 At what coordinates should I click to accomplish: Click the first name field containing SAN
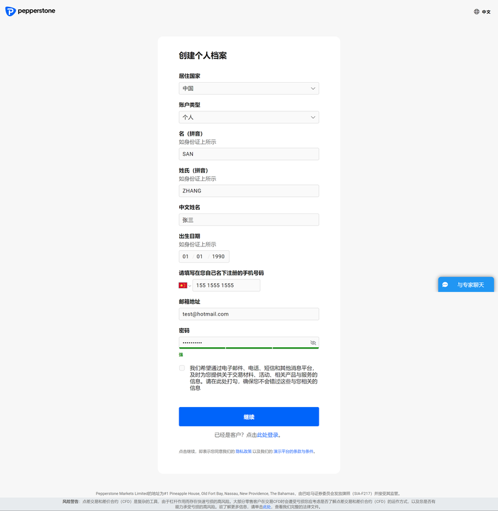pyautogui.click(x=248, y=154)
